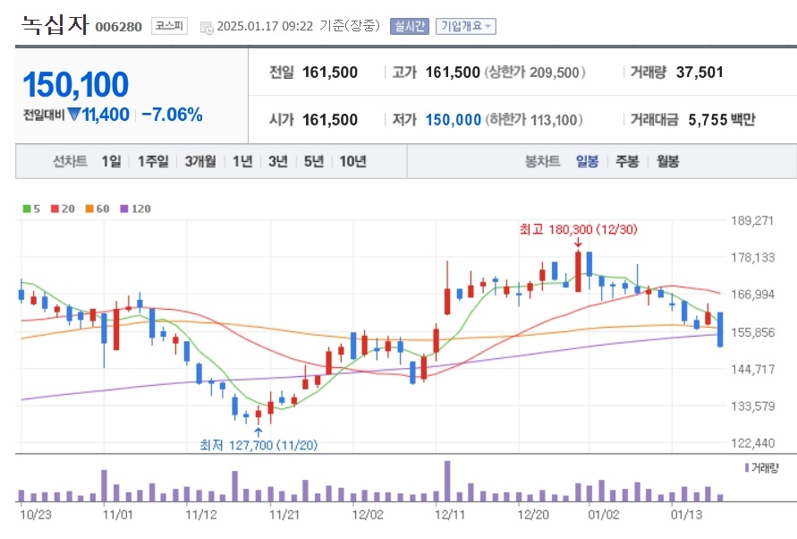Click the 하한가 113,100 text

tap(534, 120)
